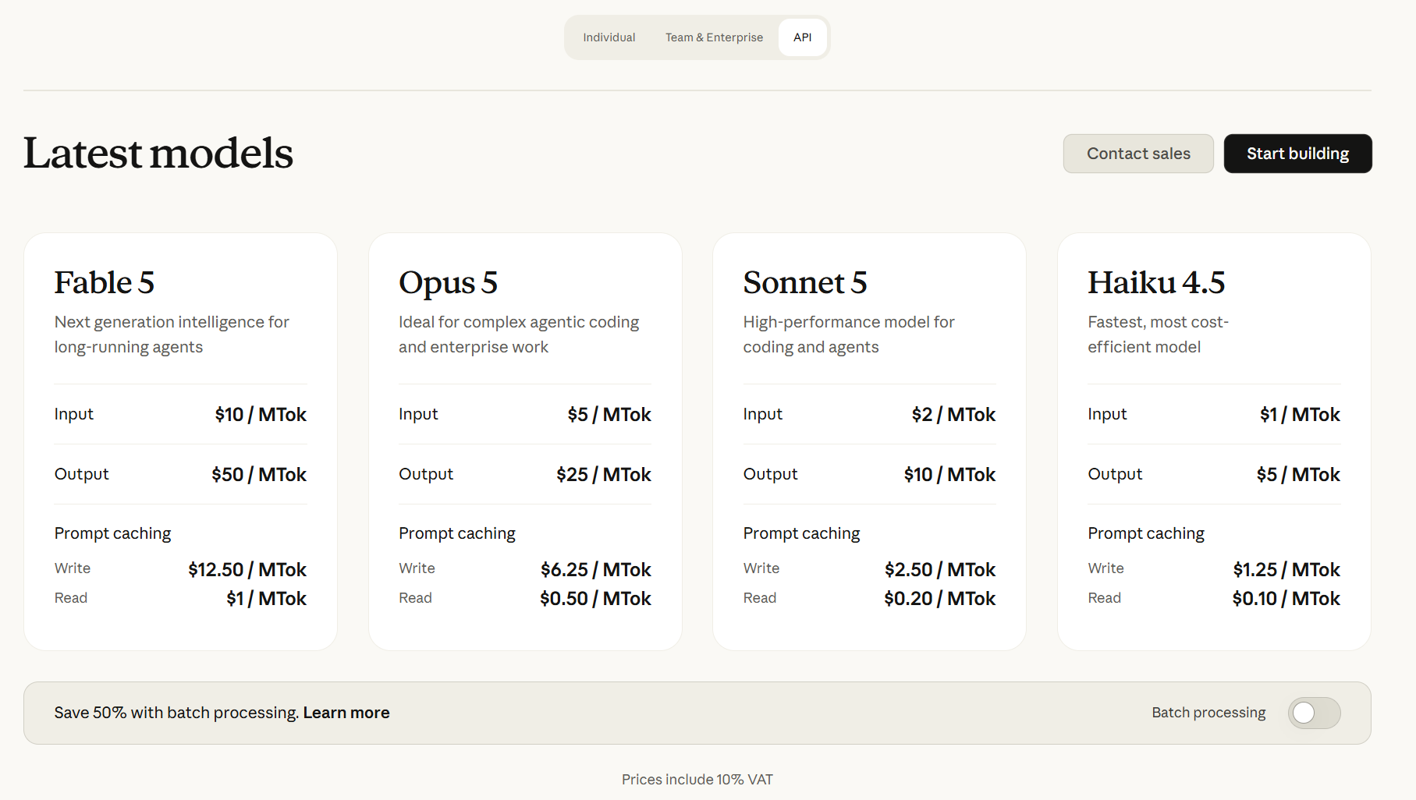Select the Sonnet 5 card title

click(x=804, y=282)
